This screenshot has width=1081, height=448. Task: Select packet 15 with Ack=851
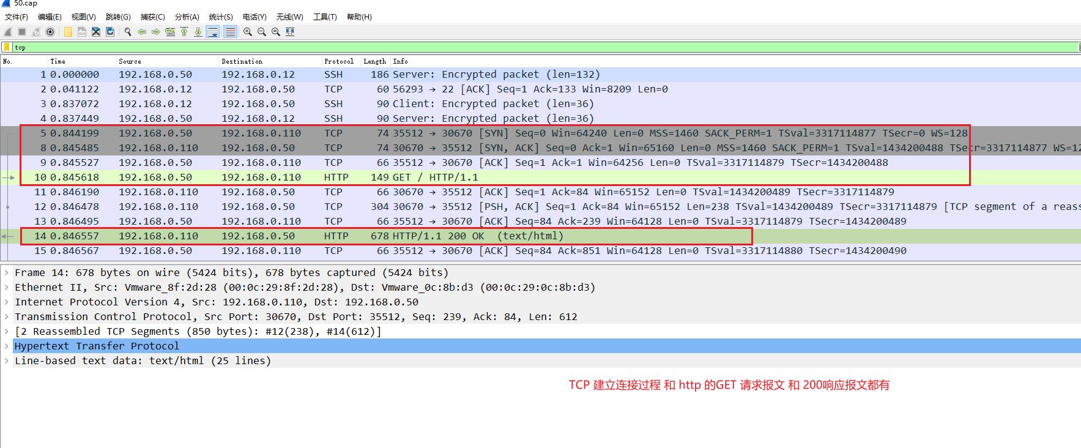coord(540,250)
